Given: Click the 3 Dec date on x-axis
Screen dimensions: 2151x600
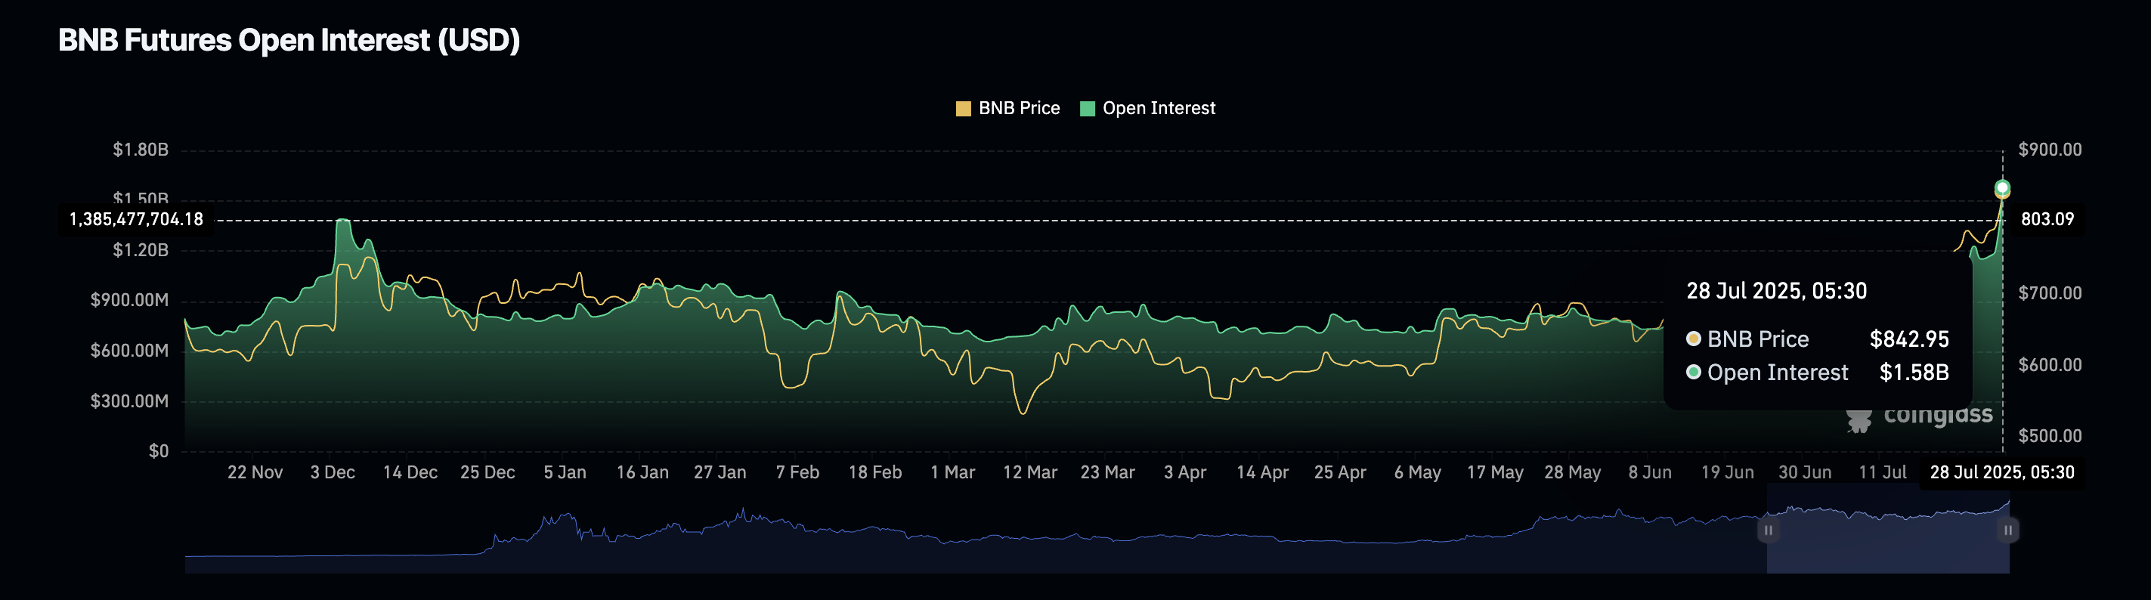Looking at the screenshot, I should coord(333,472).
